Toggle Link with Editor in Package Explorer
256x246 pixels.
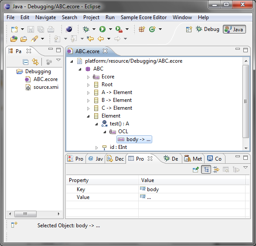35,62
